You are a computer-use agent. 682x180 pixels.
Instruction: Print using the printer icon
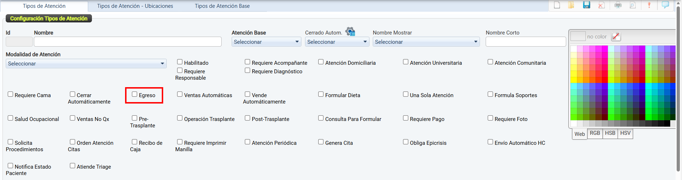coord(618,5)
